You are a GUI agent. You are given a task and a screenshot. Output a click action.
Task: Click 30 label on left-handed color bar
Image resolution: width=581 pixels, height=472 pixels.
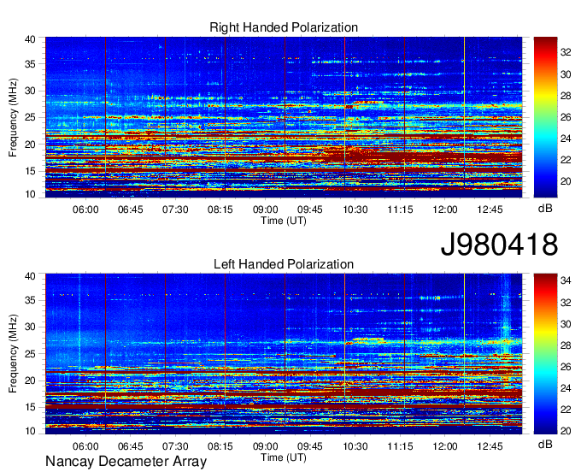click(566, 324)
